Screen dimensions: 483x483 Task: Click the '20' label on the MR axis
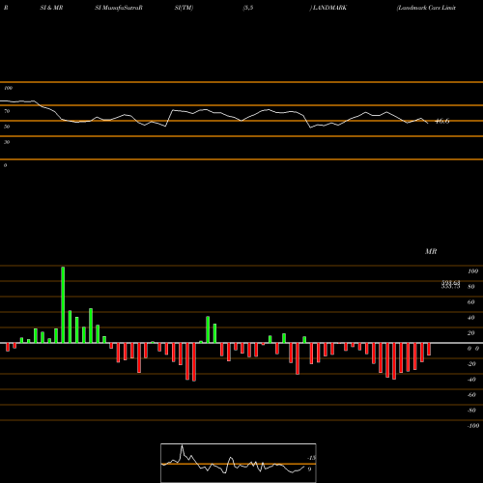click(471, 333)
